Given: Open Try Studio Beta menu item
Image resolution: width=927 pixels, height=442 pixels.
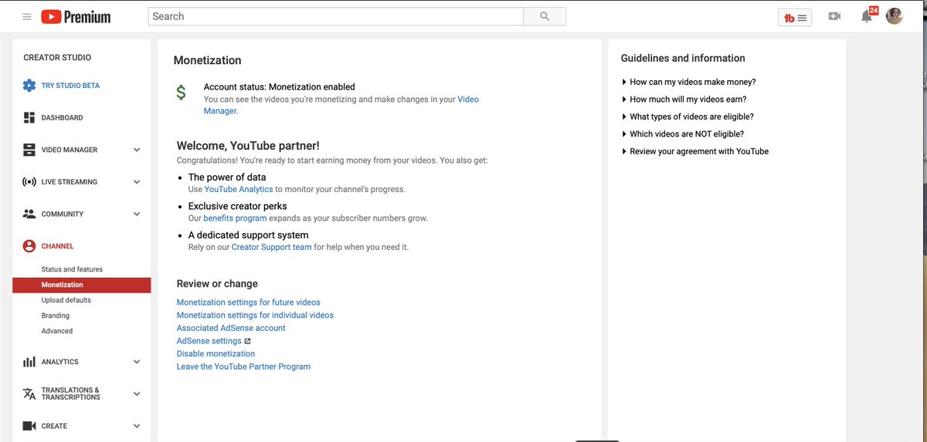Looking at the screenshot, I should point(70,86).
